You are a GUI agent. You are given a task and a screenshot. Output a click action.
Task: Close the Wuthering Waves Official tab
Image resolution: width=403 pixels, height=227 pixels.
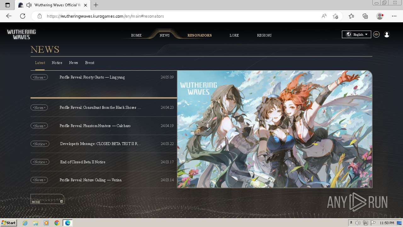pyautogui.click(x=85, y=5)
